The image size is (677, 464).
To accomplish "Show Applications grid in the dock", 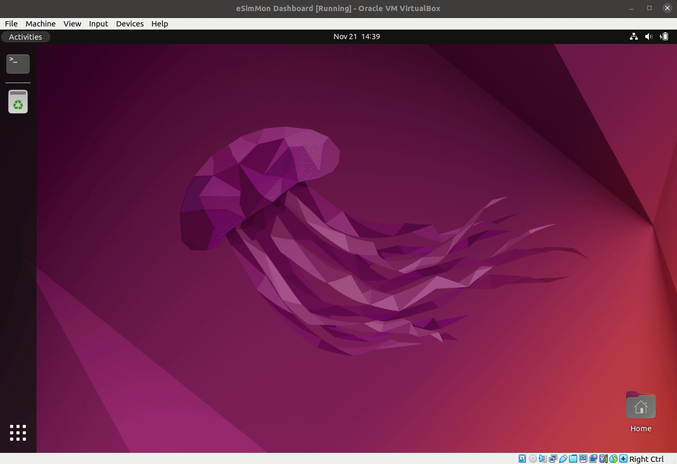I will click(x=18, y=433).
